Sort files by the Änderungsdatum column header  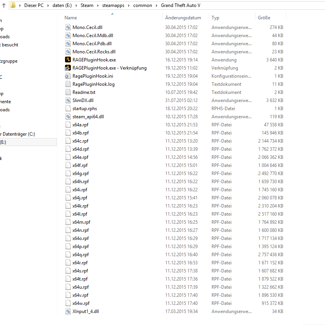(x=183, y=18)
